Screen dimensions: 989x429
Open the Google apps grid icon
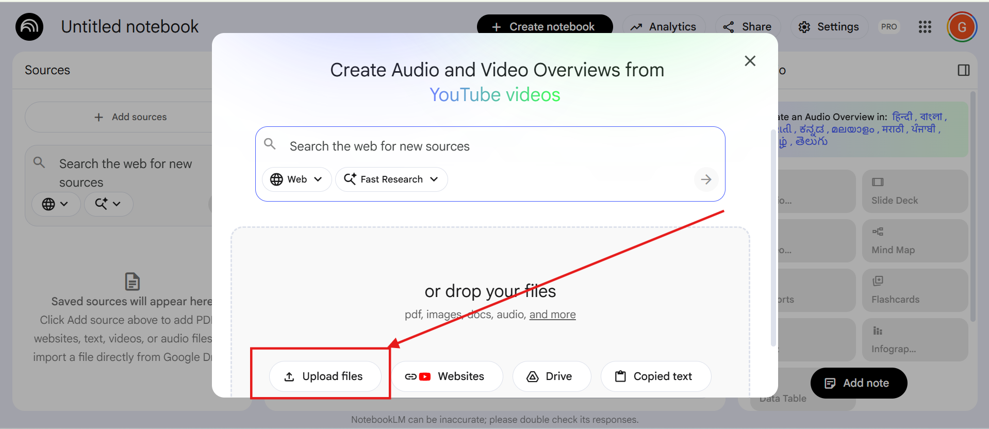[925, 27]
